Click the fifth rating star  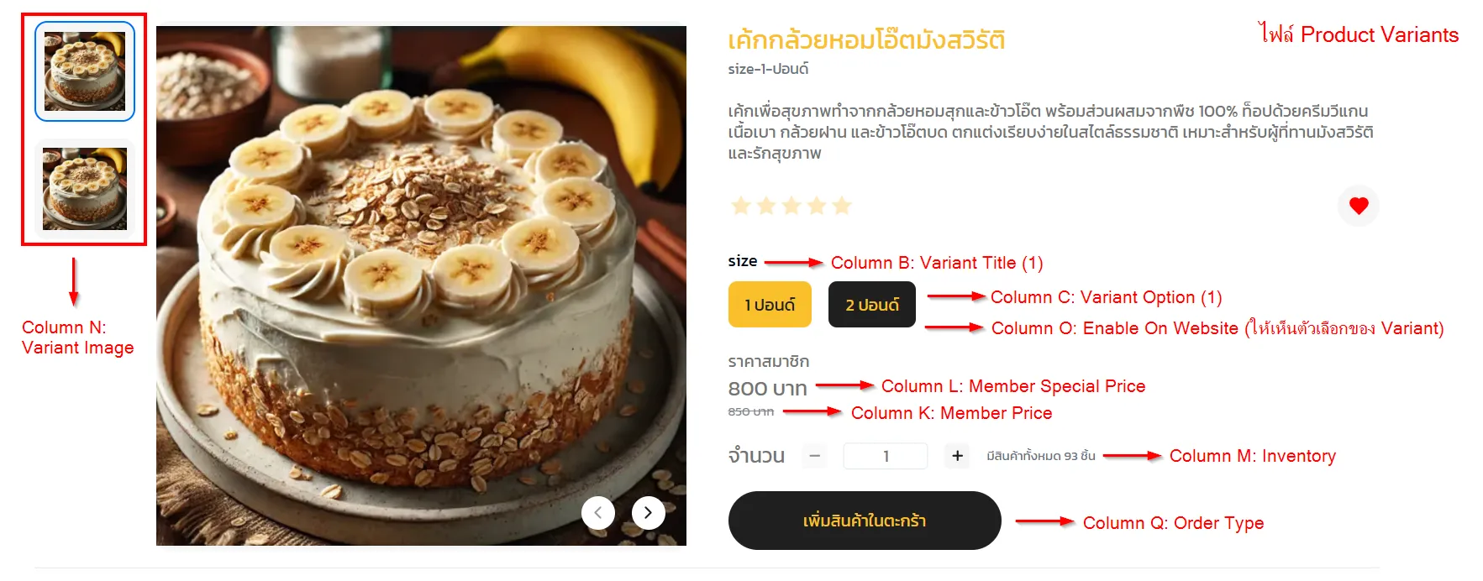click(842, 206)
